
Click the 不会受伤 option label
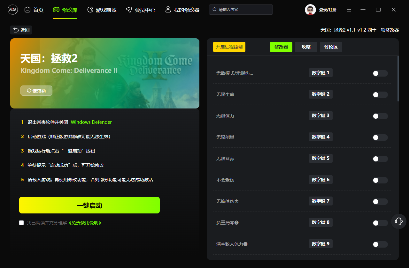225,180
